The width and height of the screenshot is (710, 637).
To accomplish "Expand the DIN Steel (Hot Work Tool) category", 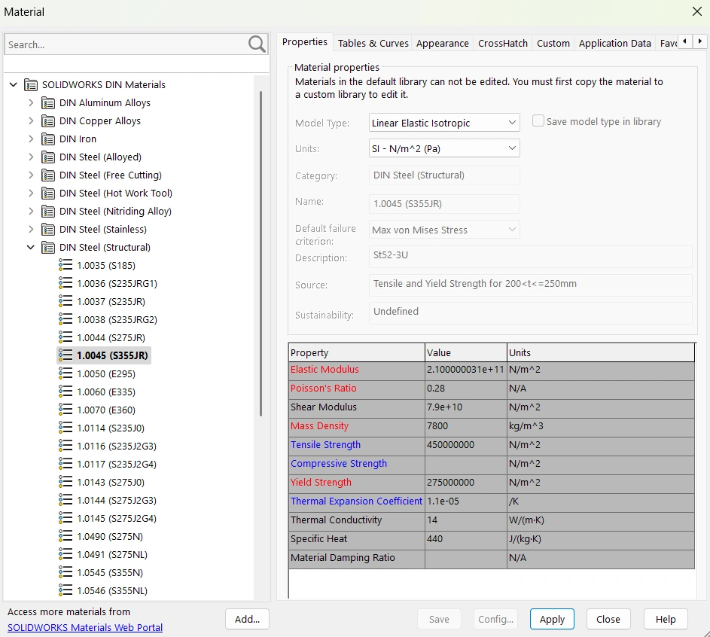I will click(31, 194).
